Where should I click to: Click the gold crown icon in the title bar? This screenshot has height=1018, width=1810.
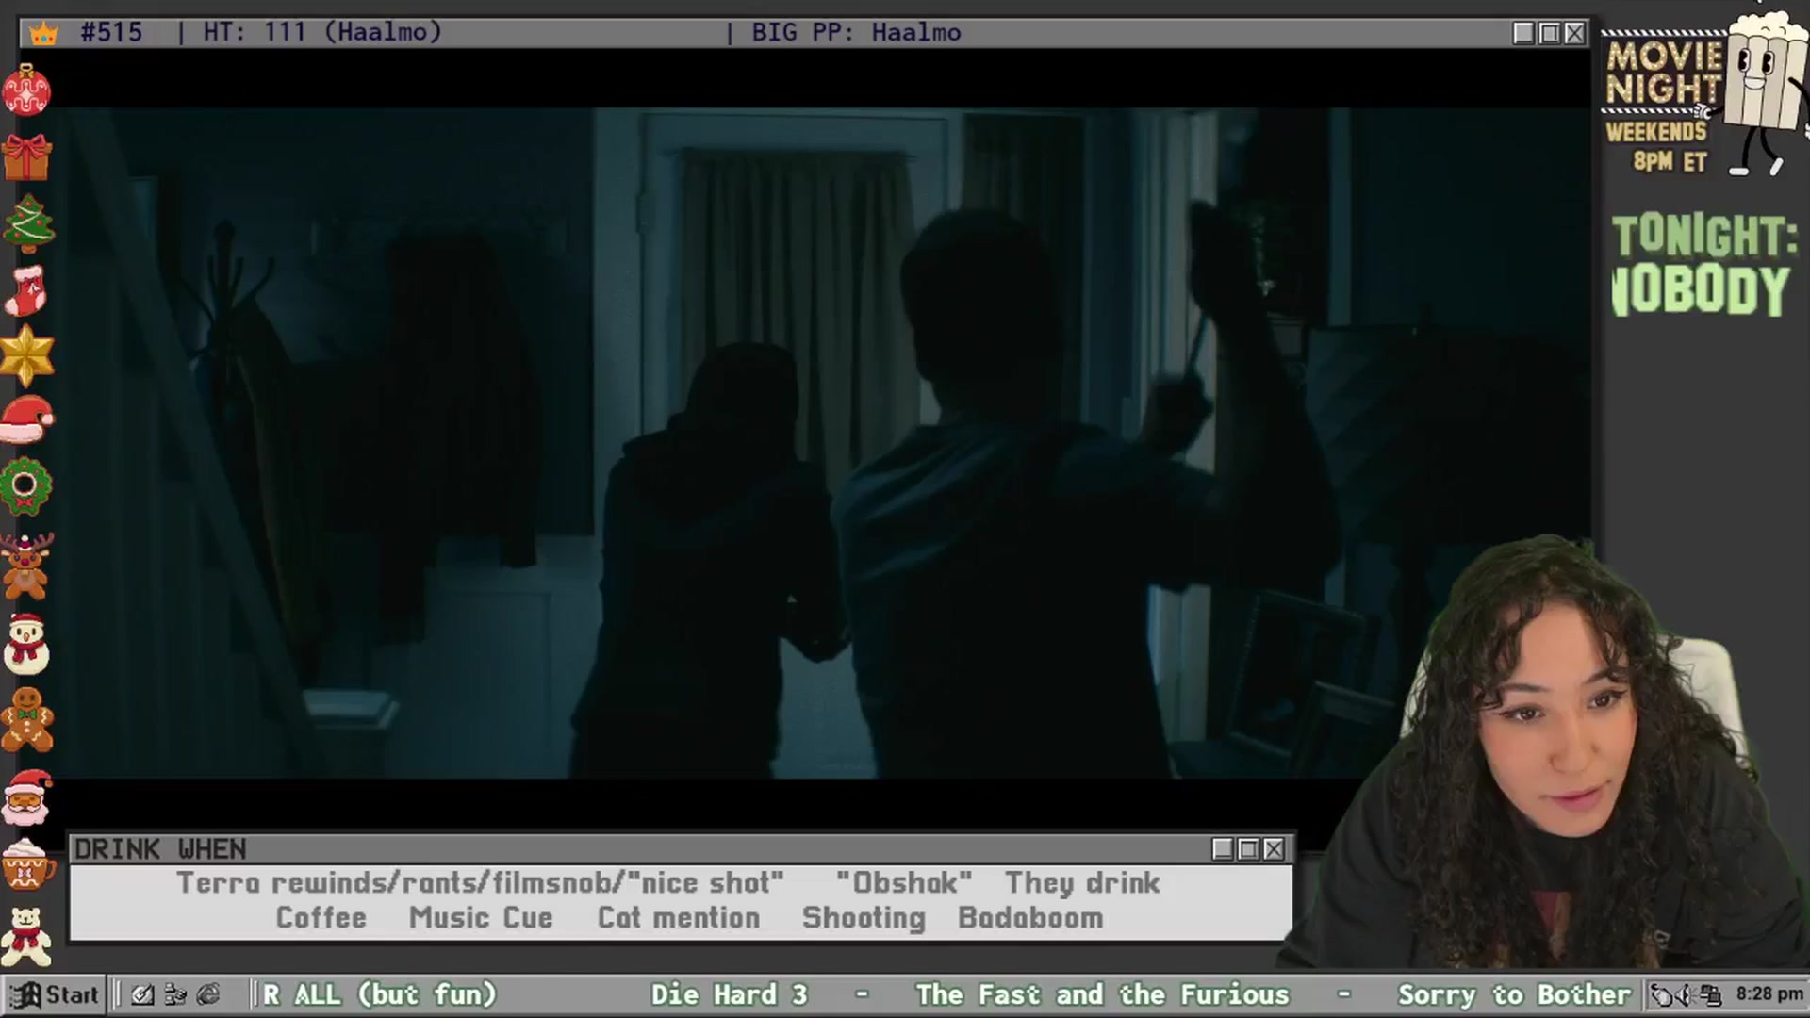pos(43,34)
